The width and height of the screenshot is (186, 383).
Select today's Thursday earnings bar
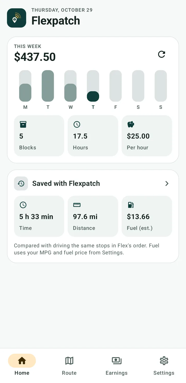pos(93,86)
